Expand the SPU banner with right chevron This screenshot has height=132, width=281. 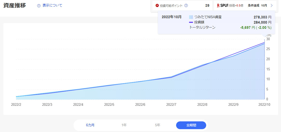pyautogui.click(x=272, y=5)
